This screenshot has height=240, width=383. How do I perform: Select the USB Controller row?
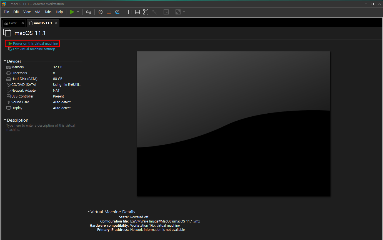pyautogui.click(x=44, y=96)
